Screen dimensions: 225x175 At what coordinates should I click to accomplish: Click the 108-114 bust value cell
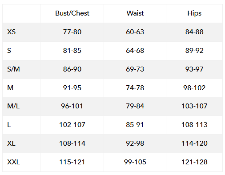(x=72, y=143)
